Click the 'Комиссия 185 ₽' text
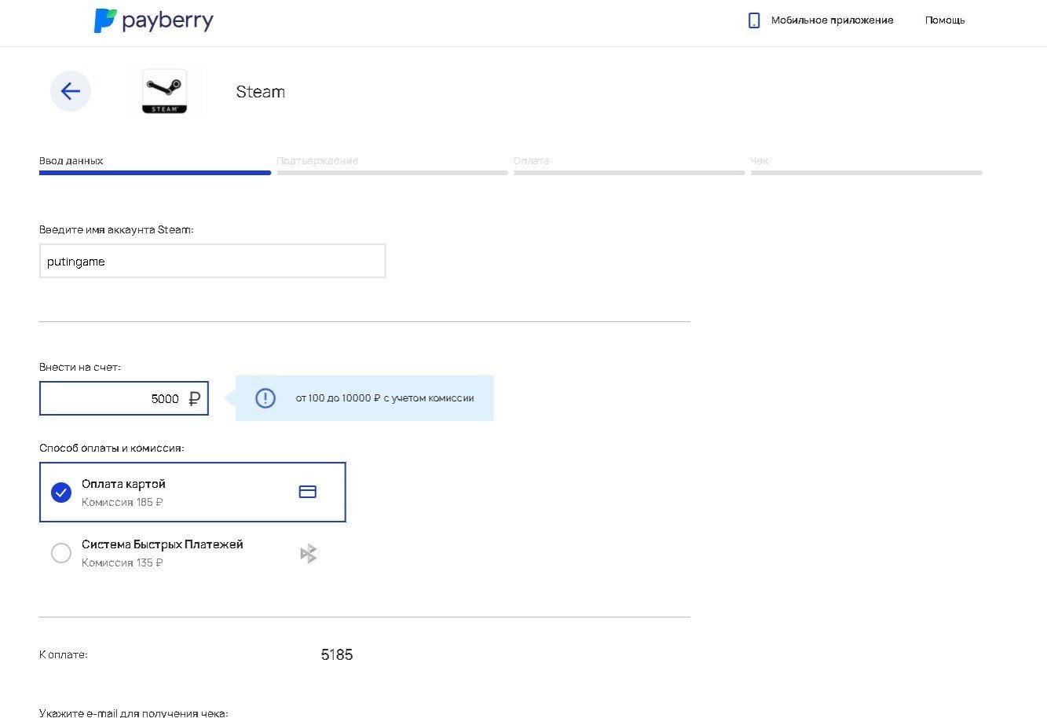Viewport: 1047px width, 718px height. [123, 502]
